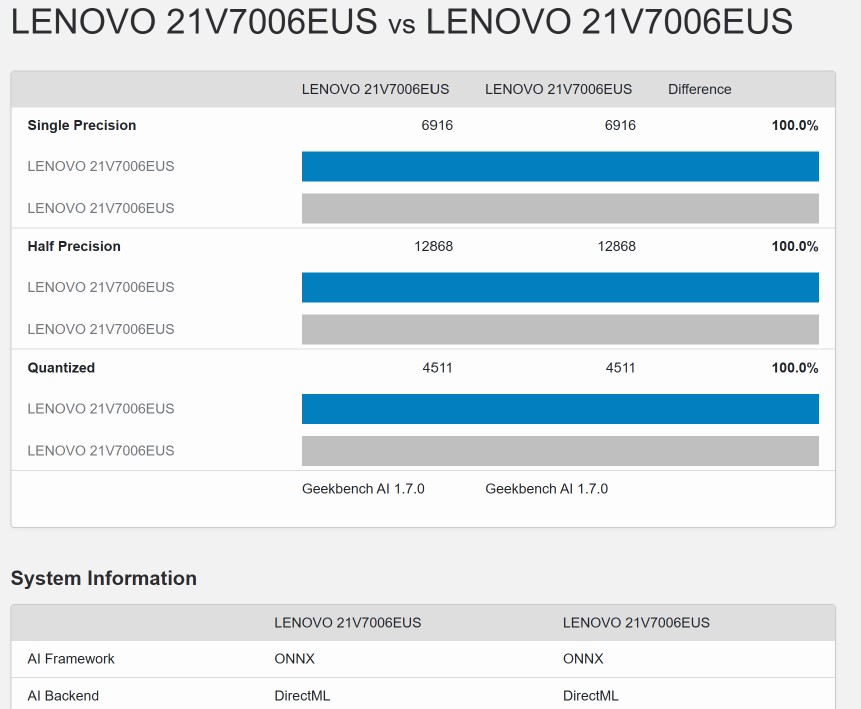
Task: Select the second 6916 Single Precision score
Action: (x=620, y=125)
